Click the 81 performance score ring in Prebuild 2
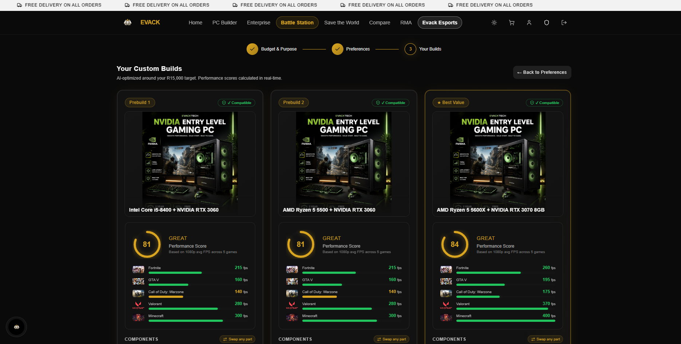 [300, 244]
